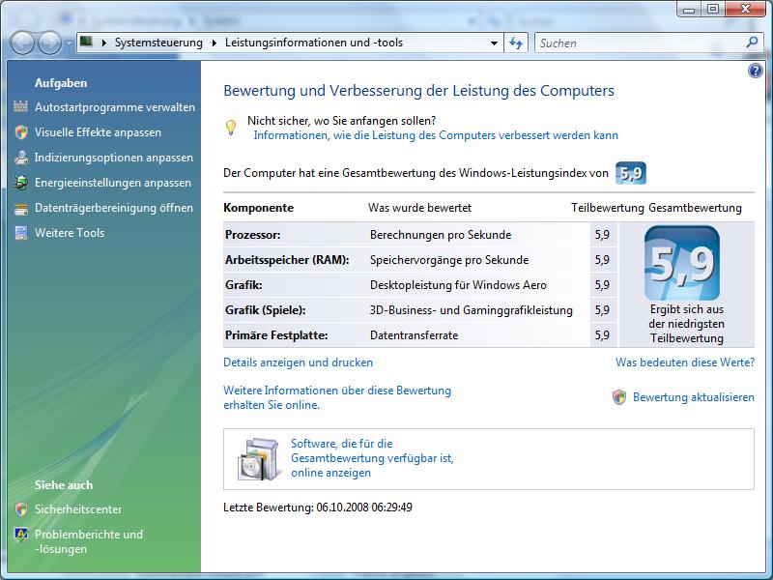Open Energieeinstellungen anpassen
The image size is (773, 580).
pos(113,183)
